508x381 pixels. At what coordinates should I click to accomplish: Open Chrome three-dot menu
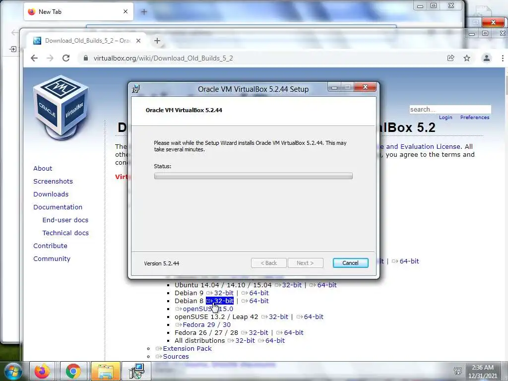[503, 59]
